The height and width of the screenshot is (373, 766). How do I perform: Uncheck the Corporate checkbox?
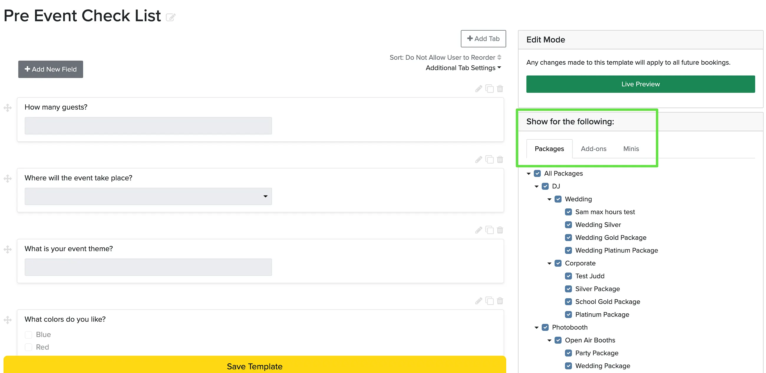(x=558, y=263)
